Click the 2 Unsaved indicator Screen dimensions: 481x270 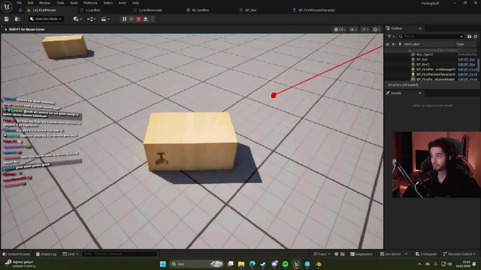point(426,254)
